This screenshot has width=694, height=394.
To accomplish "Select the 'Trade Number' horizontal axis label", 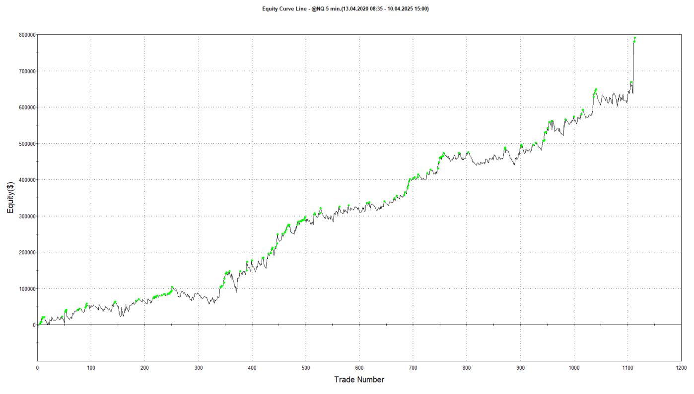I will (359, 380).
